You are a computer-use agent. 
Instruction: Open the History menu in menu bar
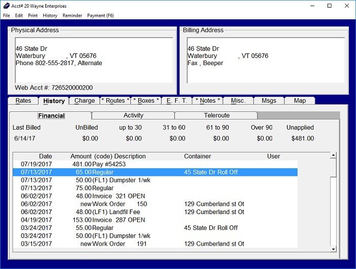point(50,16)
